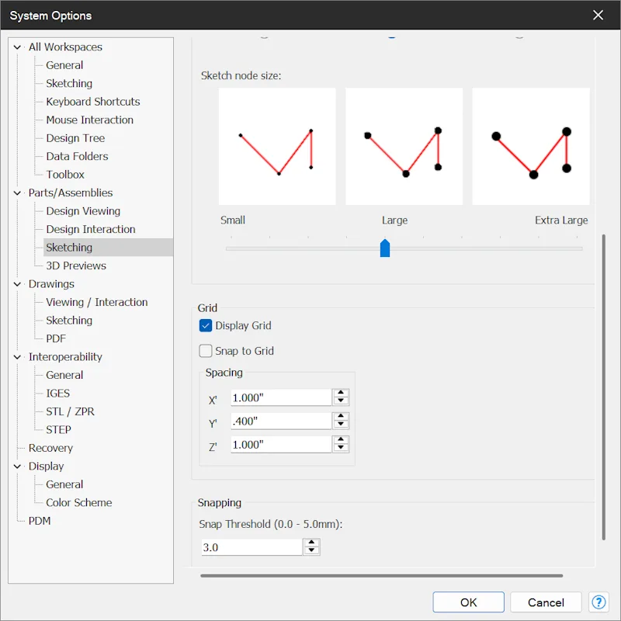The width and height of the screenshot is (621, 621).
Task: Select Design Interaction in the tree
Action: [91, 229]
